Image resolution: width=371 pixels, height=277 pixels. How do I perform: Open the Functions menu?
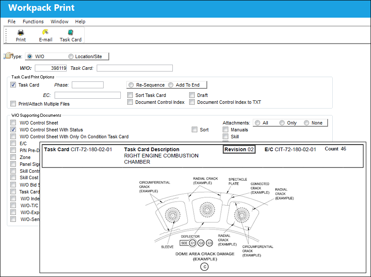(33, 22)
